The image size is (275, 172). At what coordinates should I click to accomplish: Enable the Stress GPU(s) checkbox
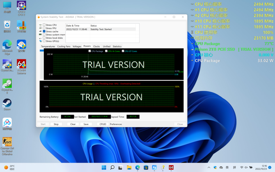pyautogui.click(x=44, y=41)
